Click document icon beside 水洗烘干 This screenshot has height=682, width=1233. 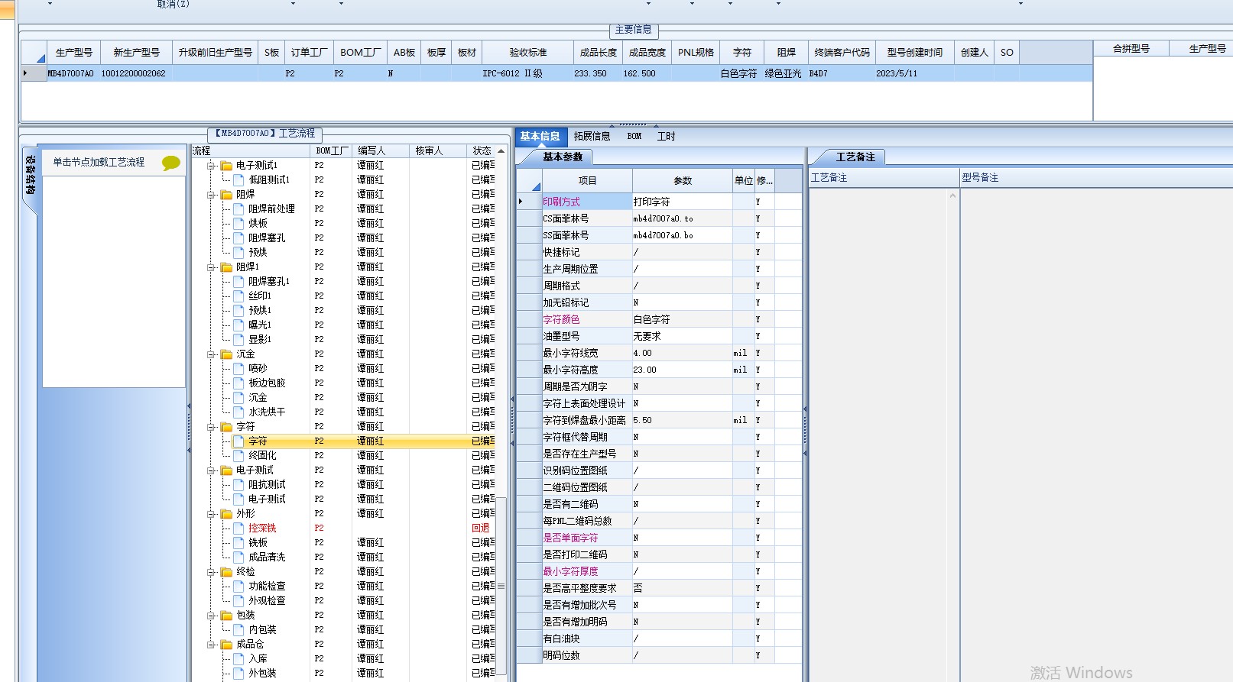pos(238,412)
